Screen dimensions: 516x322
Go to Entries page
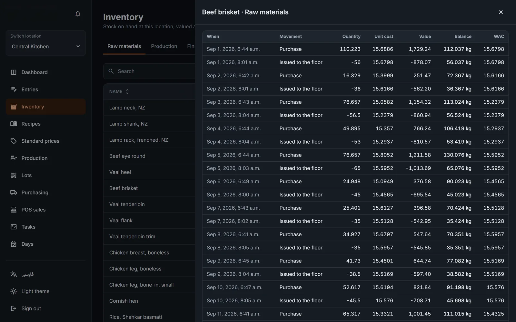point(45,90)
